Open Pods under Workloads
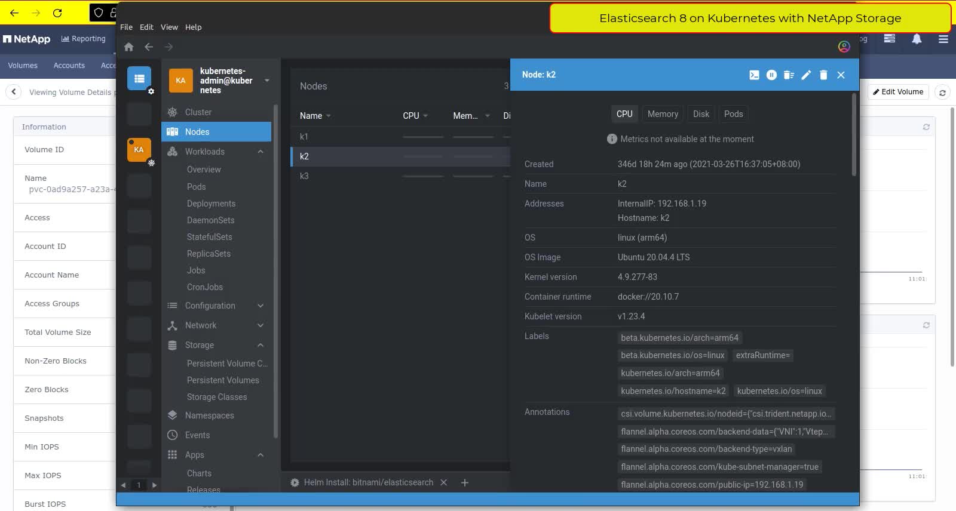The width and height of the screenshot is (956, 511). click(x=196, y=187)
